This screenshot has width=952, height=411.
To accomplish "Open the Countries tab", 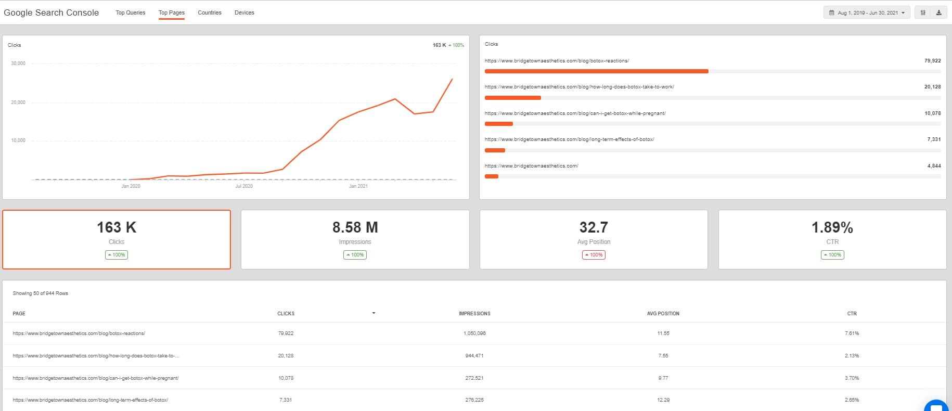I will point(210,12).
